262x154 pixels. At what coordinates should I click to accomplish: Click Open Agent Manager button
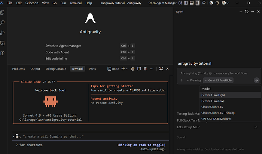[162, 3]
